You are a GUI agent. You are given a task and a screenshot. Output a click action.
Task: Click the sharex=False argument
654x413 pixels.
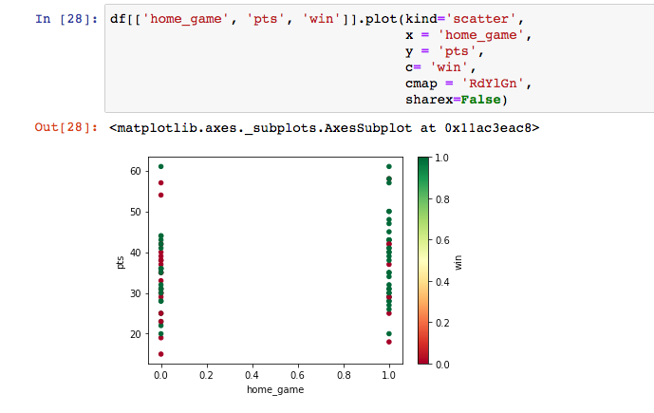click(457, 100)
